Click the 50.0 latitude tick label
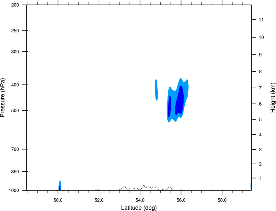Viewport: 276px width, 211px height. point(58,200)
